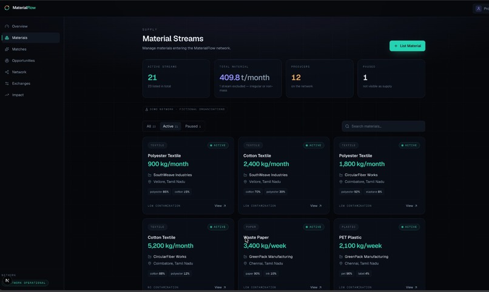The height and width of the screenshot is (292, 489).
Task: Click the PAPER category tag
Action: pos(251,227)
